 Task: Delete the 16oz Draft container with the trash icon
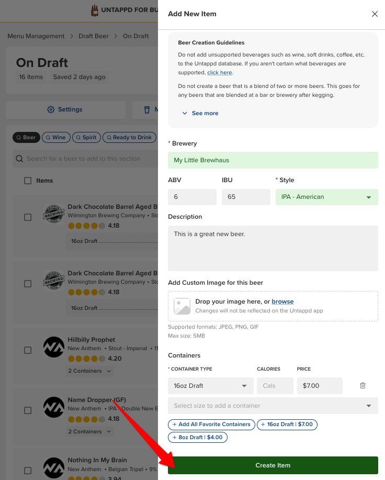click(363, 385)
